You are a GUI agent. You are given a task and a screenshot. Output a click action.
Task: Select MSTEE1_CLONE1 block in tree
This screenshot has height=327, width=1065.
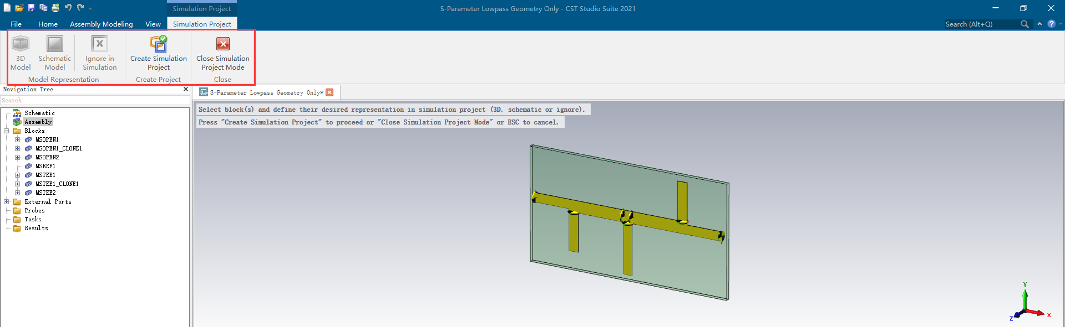point(57,184)
